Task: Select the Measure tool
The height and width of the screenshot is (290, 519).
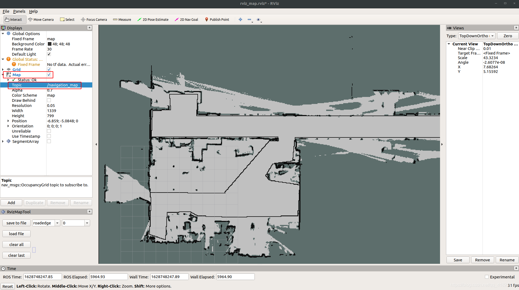Action: coord(122,19)
